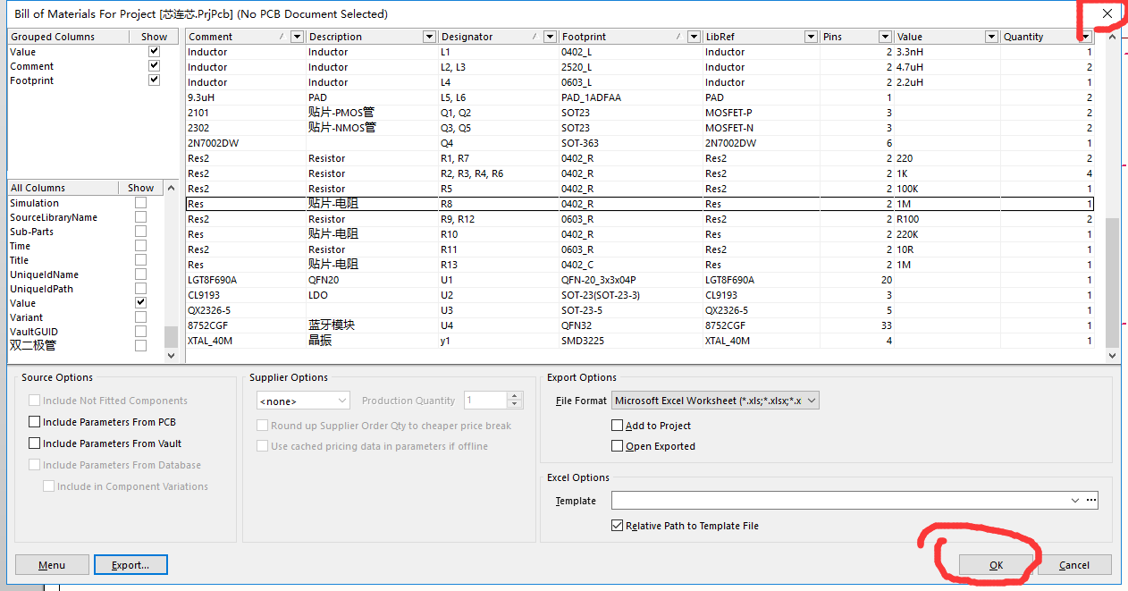Image resolution: width=1128 pixels, height=591 pixels.
Task: Select the CL9193 LDO row
Action: [639, 295]
